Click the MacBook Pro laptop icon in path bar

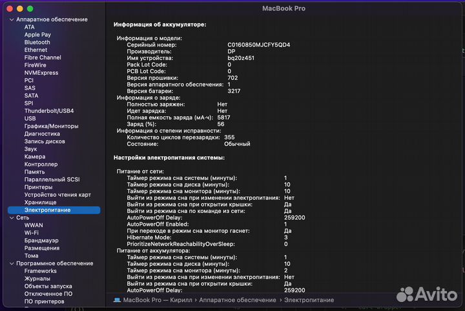click(117, 300)
